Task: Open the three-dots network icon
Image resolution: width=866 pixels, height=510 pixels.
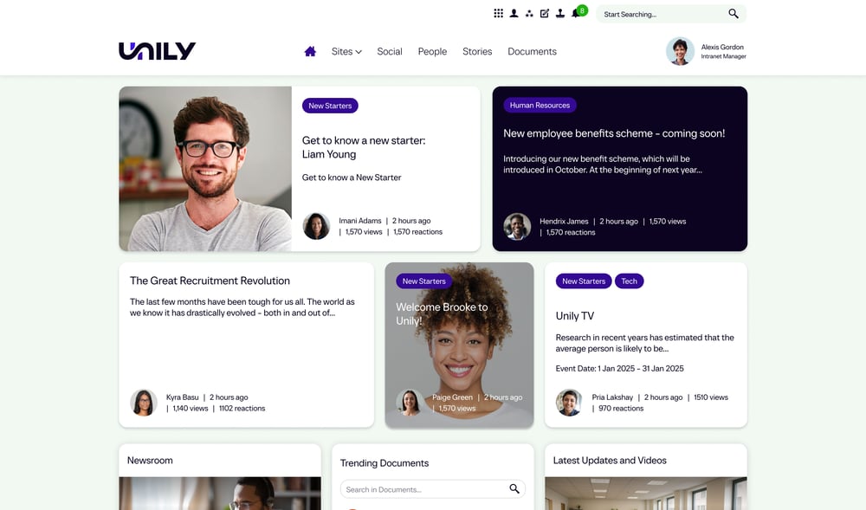Action: pos(529,13)
